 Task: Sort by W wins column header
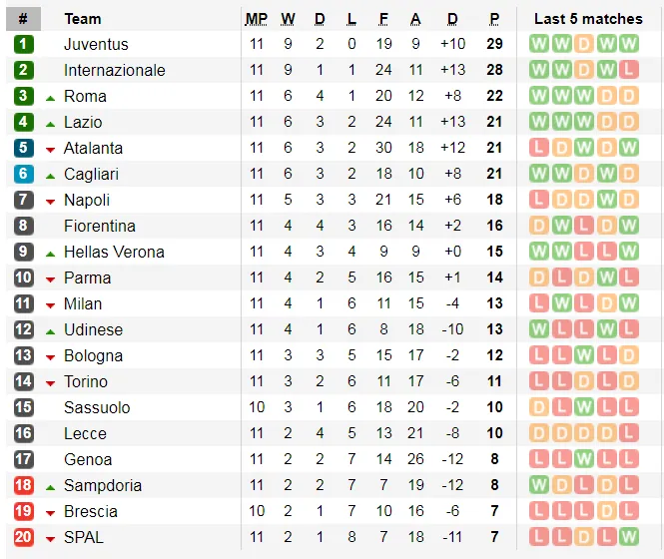click(289, 19)
